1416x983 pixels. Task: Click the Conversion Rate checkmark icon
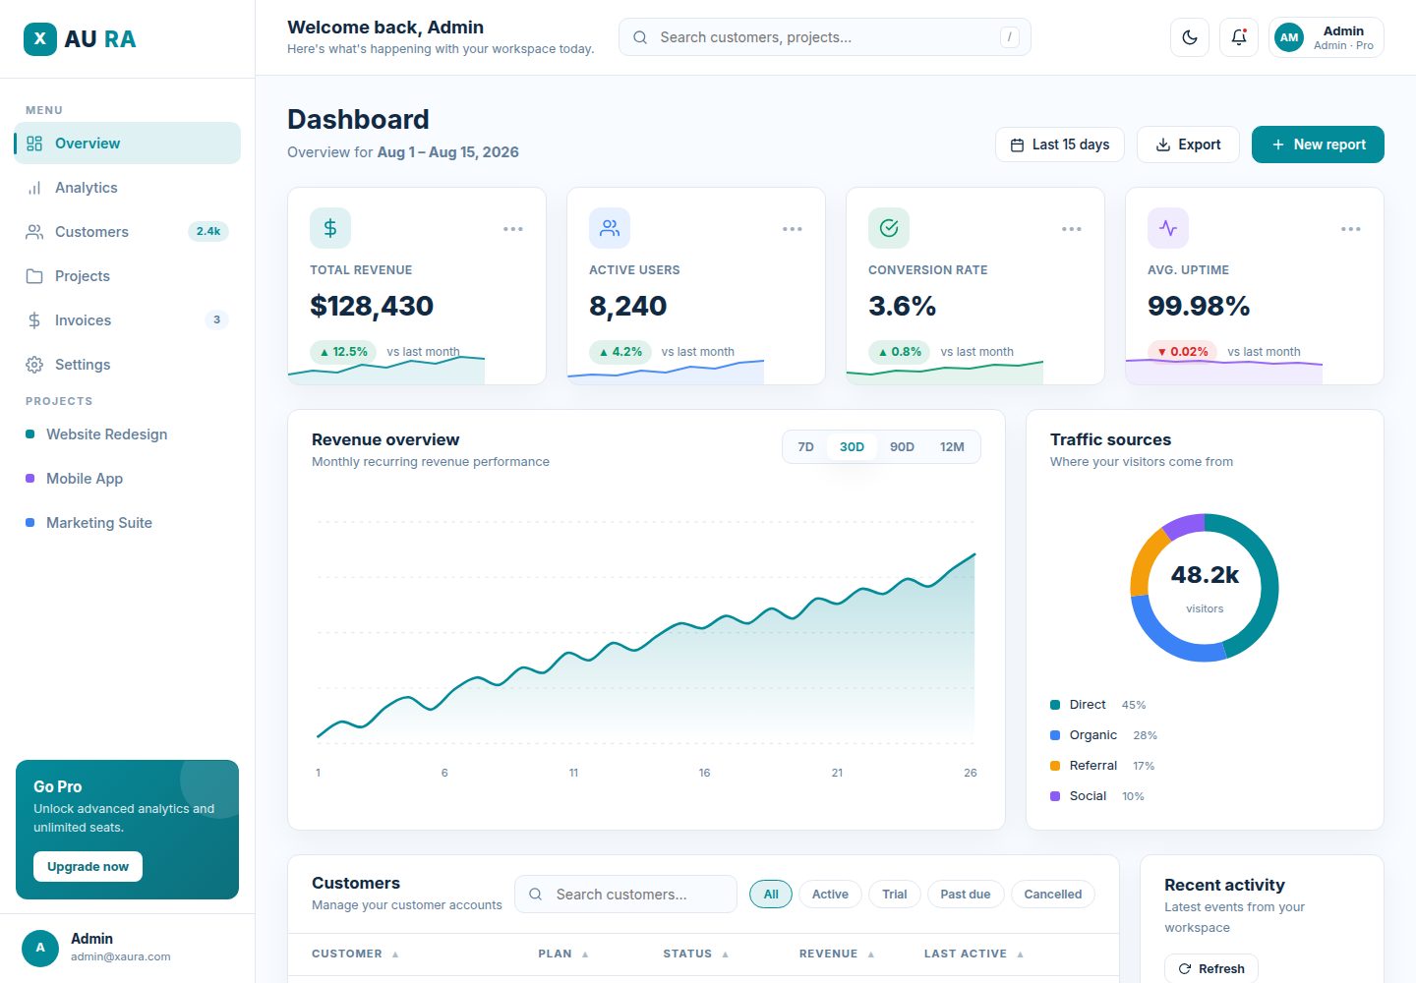click(x=889, y=228)
